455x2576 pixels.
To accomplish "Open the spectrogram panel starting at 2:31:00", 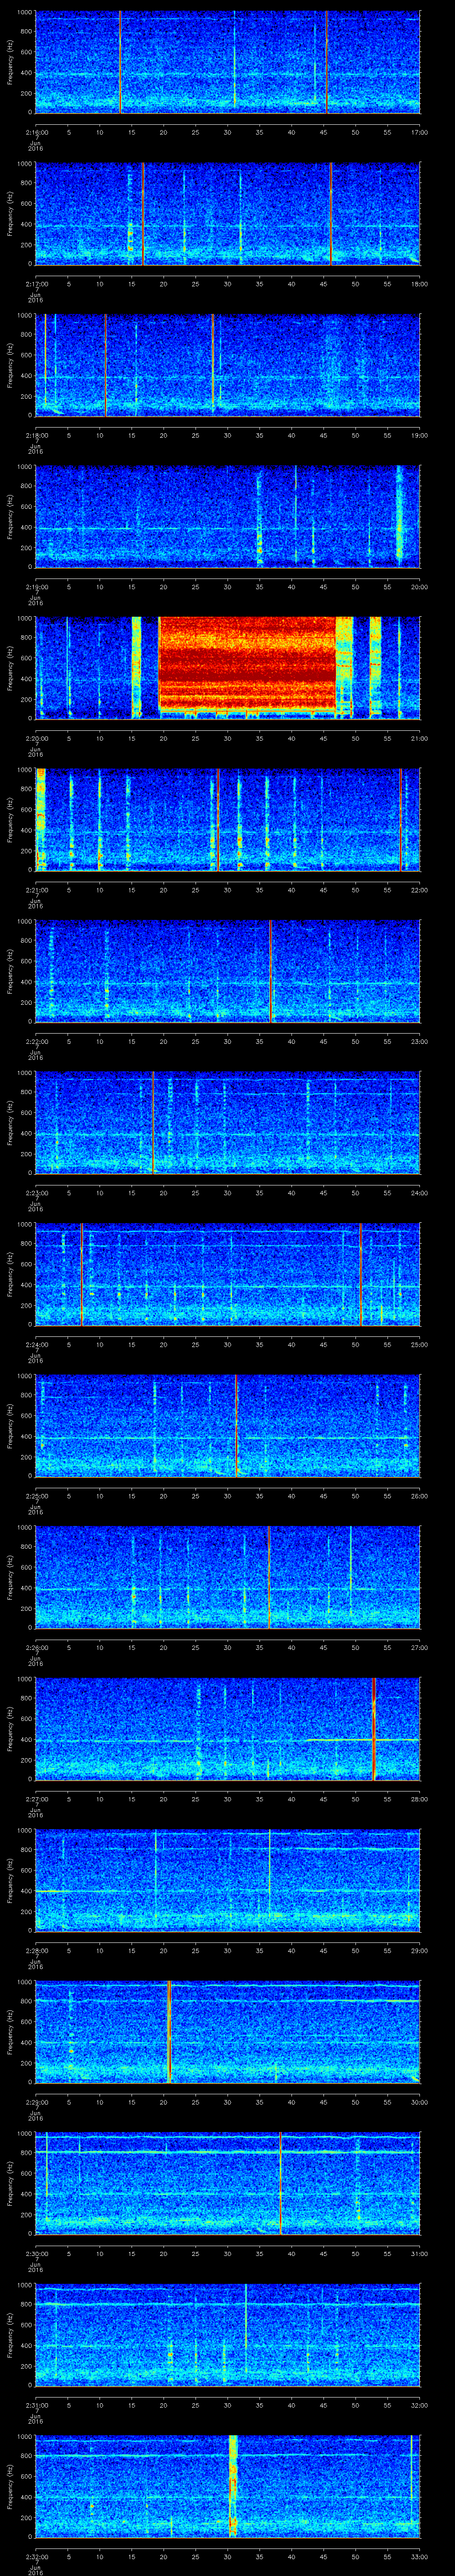I will 227,2336.
